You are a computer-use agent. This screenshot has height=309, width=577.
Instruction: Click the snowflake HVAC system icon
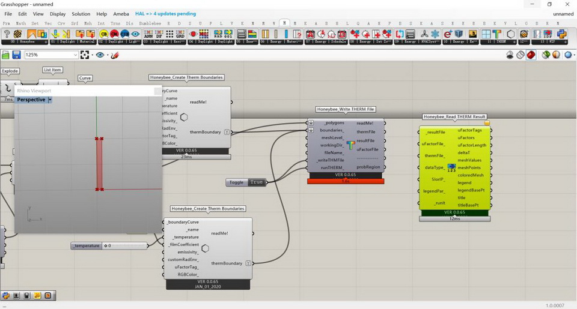click(435, 34)
